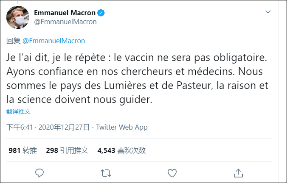Open the tweet options chevron menu
Screen dimensions: 287x183
268,12
